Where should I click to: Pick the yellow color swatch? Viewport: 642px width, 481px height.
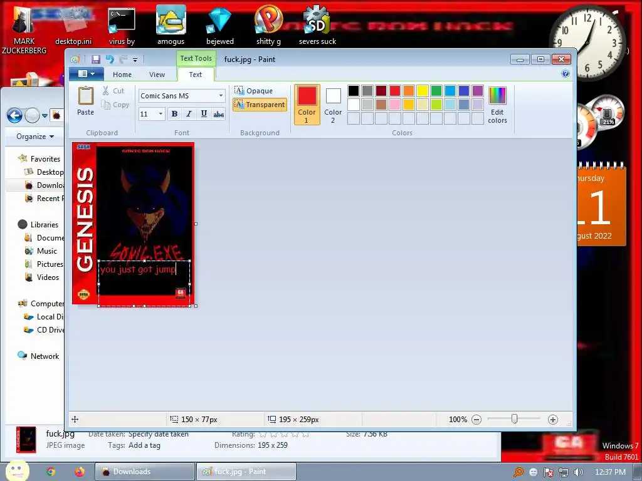tap(422, 90)
